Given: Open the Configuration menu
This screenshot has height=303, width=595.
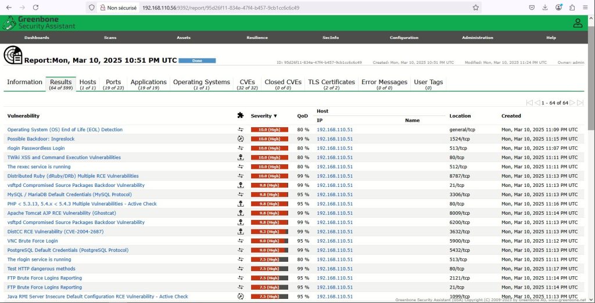Looking at the screenshot, I should point(404,38).
